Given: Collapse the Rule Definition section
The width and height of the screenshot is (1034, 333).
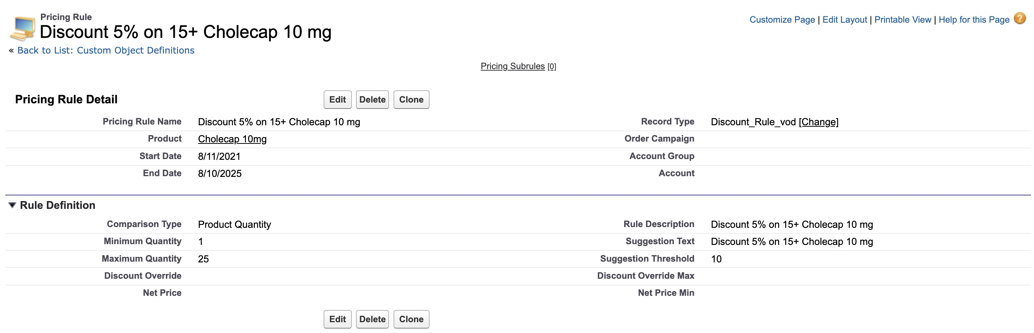Looking at the screenshot, I should (x=12, y=205).
